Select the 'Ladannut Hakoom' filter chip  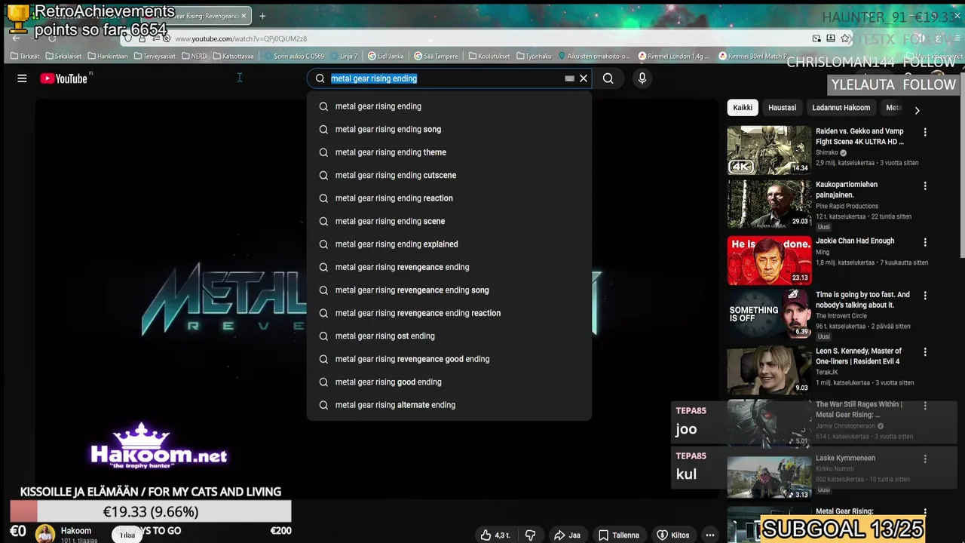(841, 108)
